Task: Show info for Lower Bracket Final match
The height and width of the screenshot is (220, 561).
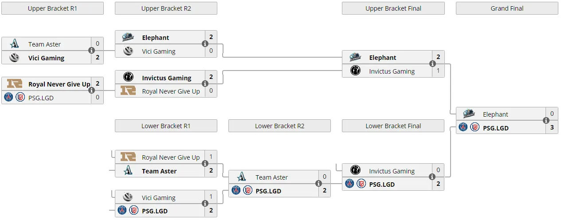Action: pyautogui.click(x=432, y=177)
